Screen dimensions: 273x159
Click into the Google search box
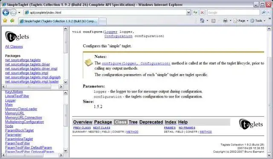pos(233,12)
